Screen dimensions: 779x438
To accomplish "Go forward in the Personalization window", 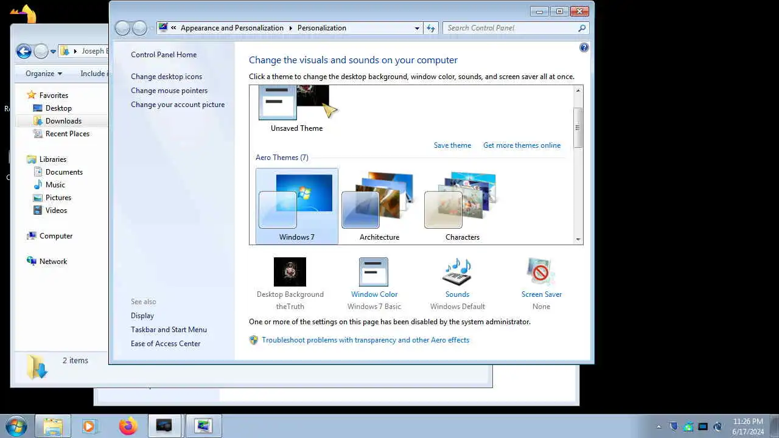I will point(139,28).
